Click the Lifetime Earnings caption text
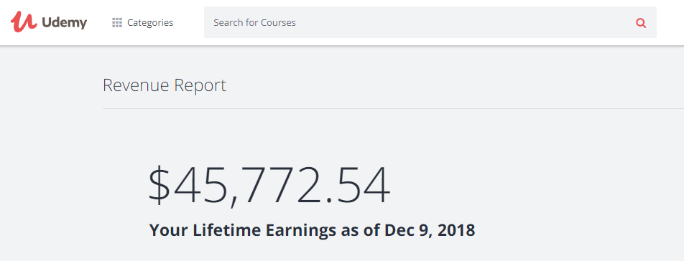The width and height of the screenshot is (684, 261). coord(312,229)
